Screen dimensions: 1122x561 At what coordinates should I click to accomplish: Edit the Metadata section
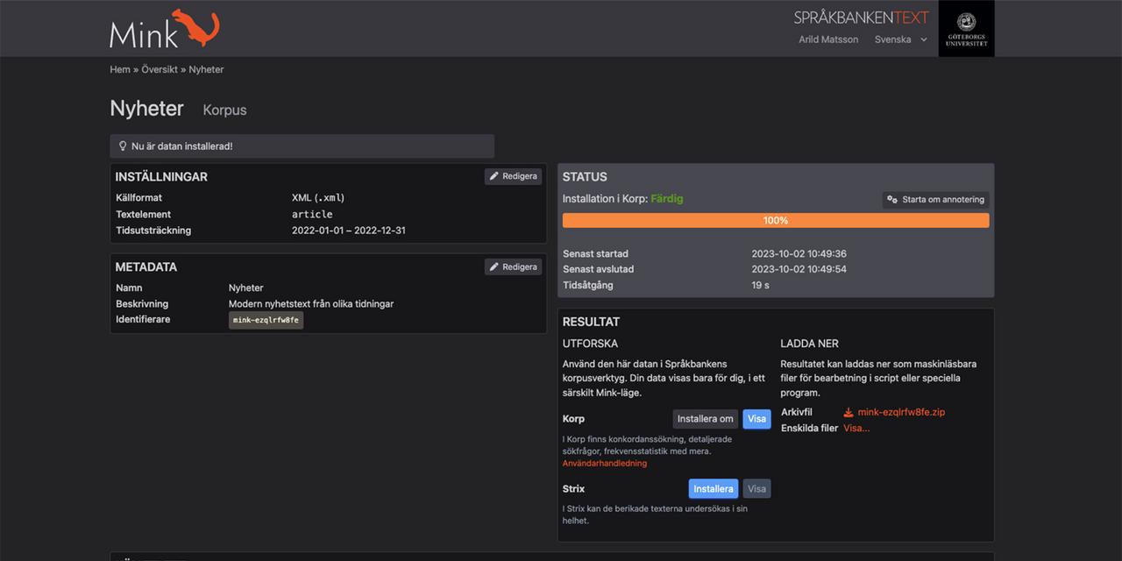point(513,266)
